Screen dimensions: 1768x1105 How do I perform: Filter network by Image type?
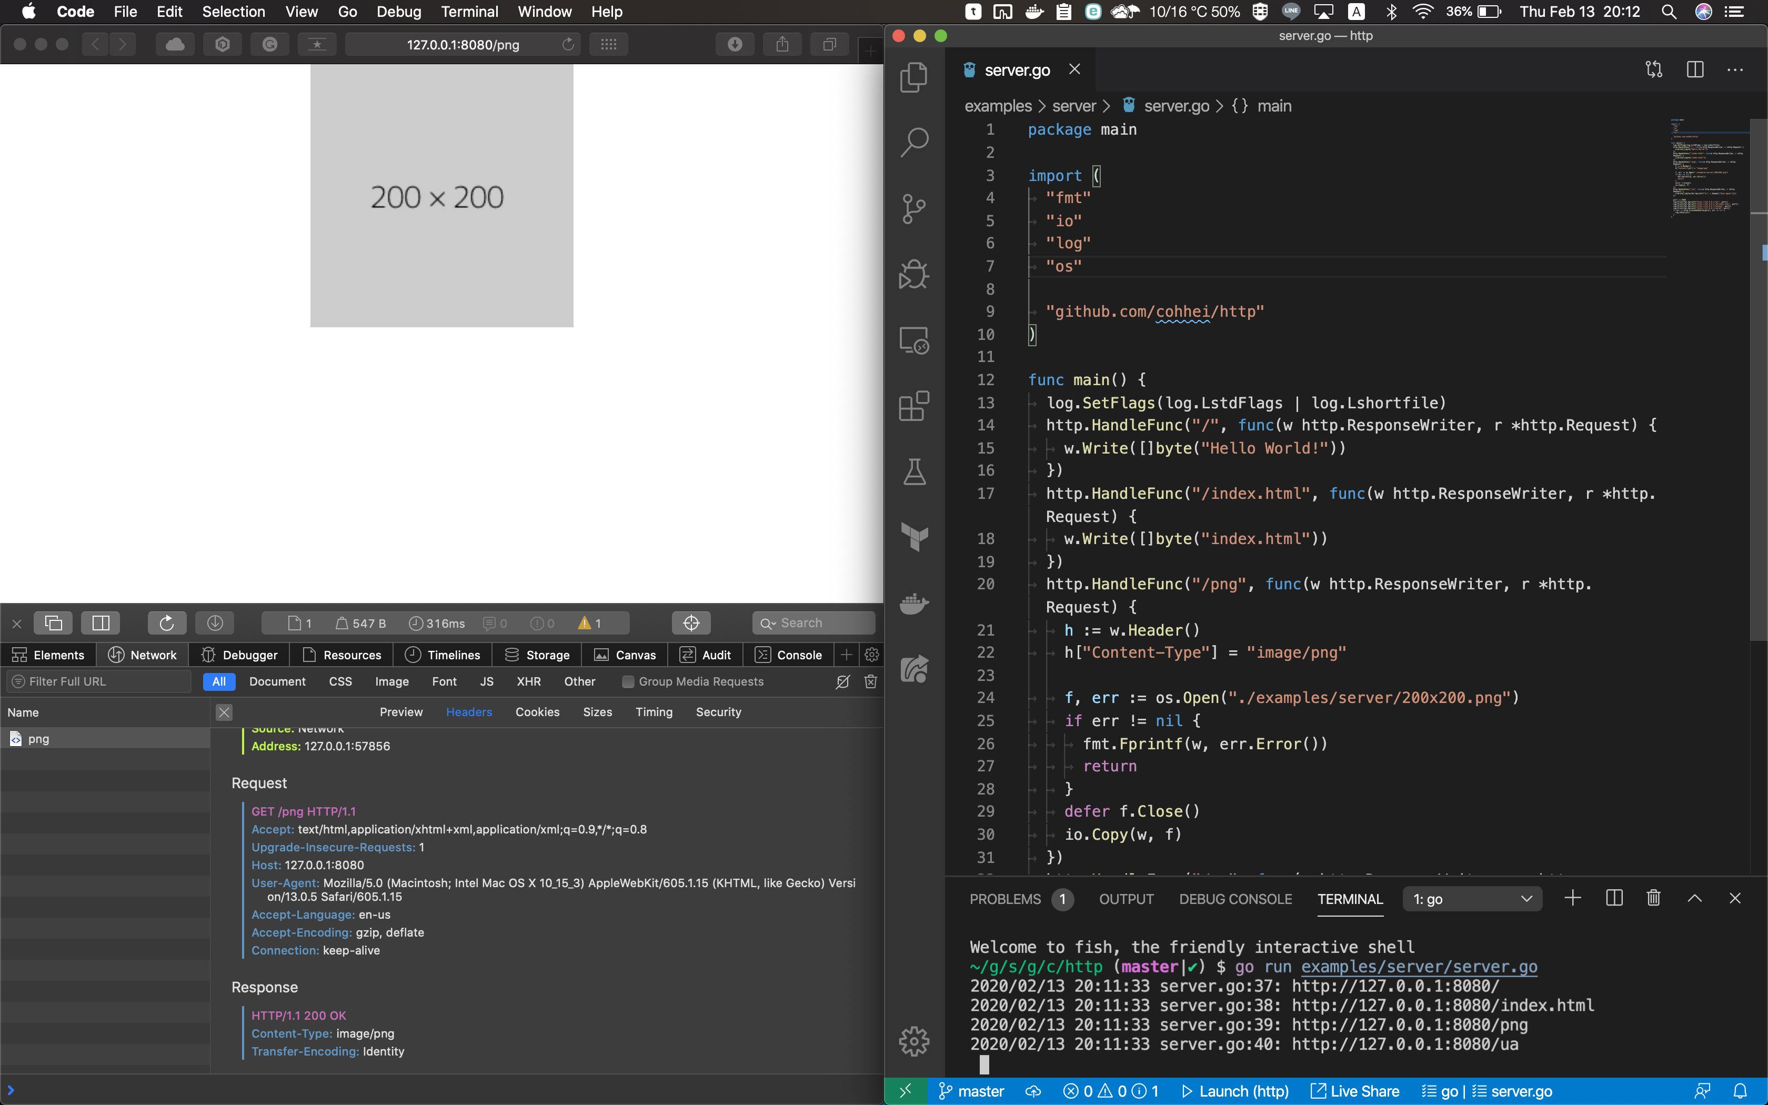tap(391, 681)
